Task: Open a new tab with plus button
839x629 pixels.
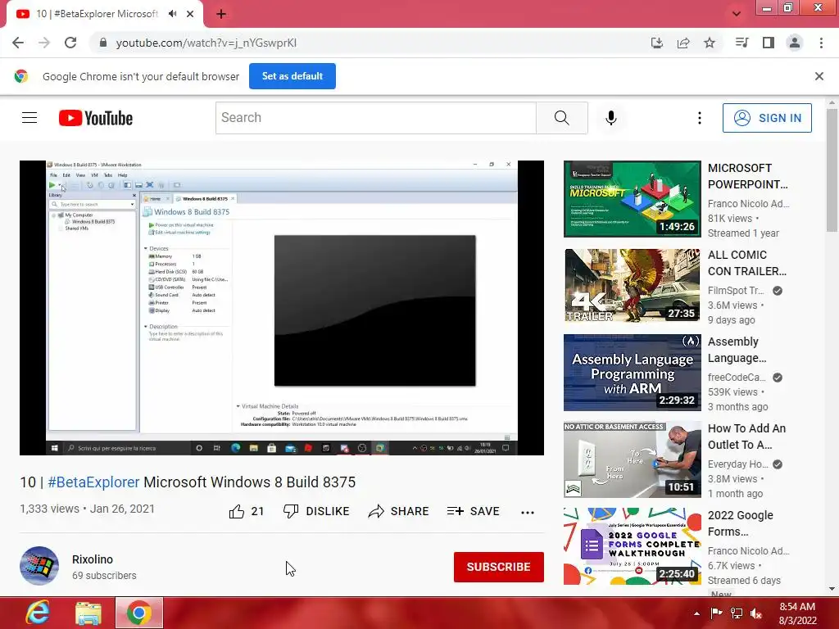Action: [221, 14]
